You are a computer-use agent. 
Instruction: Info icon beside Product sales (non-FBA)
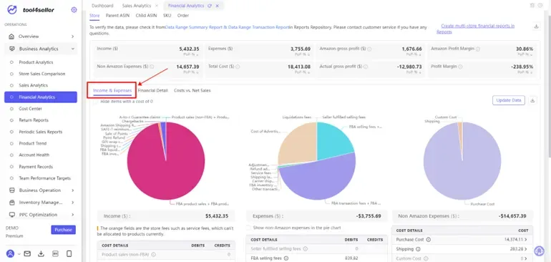click(x=154, y=254)
